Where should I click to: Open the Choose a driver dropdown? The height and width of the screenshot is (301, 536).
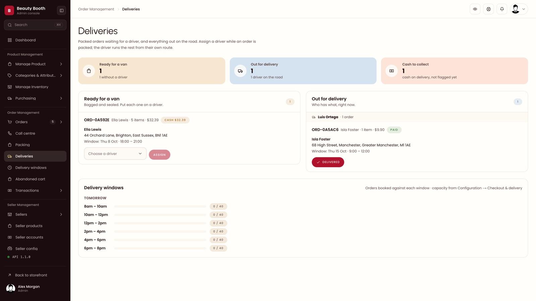(115, 154)
